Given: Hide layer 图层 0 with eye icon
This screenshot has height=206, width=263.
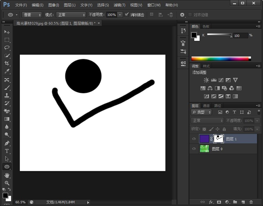Looking at the screenshot, I should (194, 149).
